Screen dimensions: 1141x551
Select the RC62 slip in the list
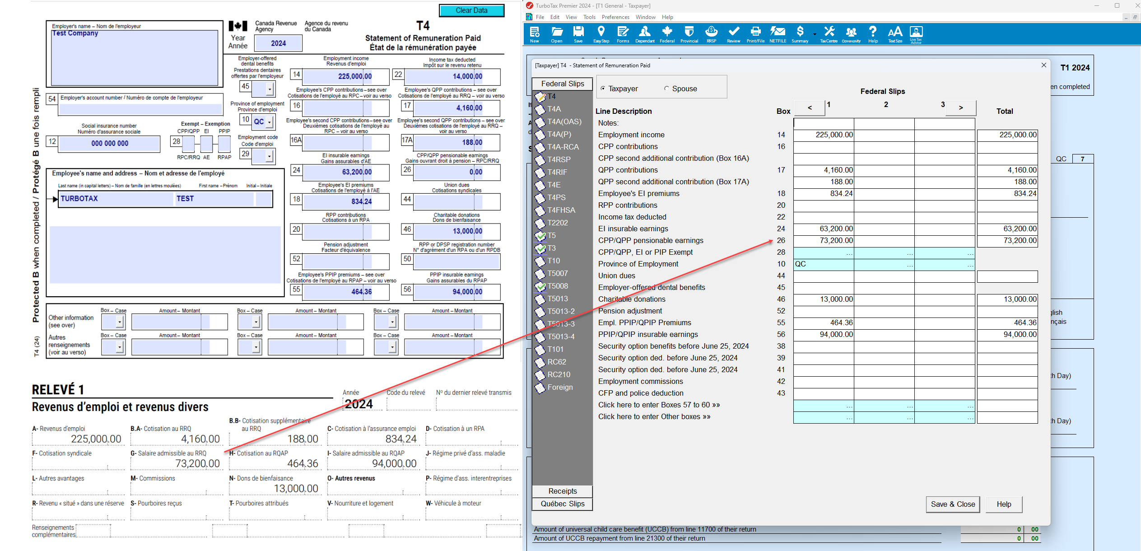pyautogui.click(x=557, y=362)
